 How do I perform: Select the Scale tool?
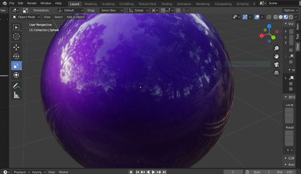coord(16,66)
